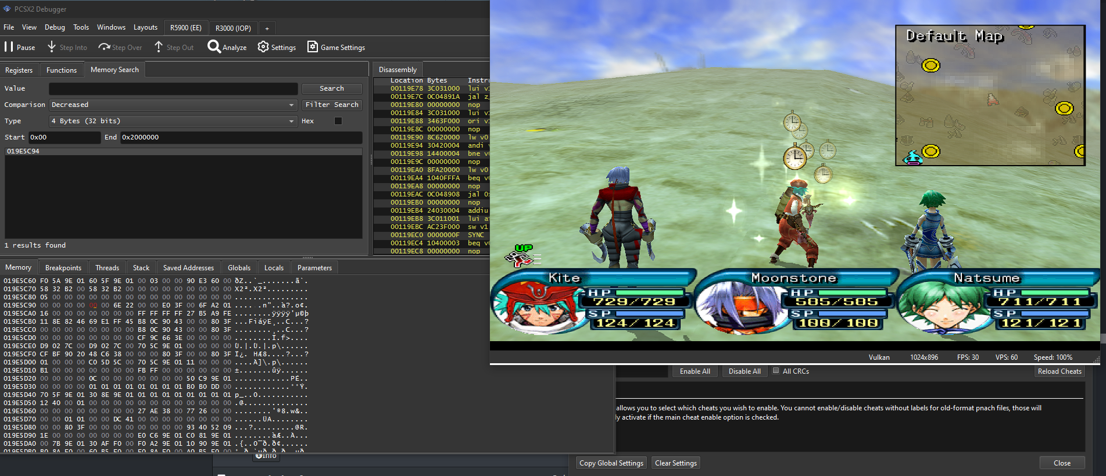Click the 1024x896 resolution status entry
The image size is (1106, 476).
[924, 357]
